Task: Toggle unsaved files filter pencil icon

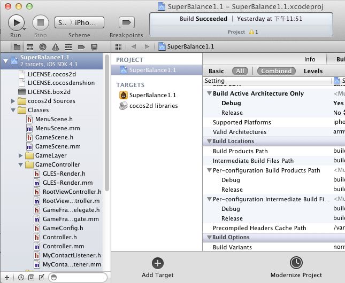Action: click(x=41, y=277)
